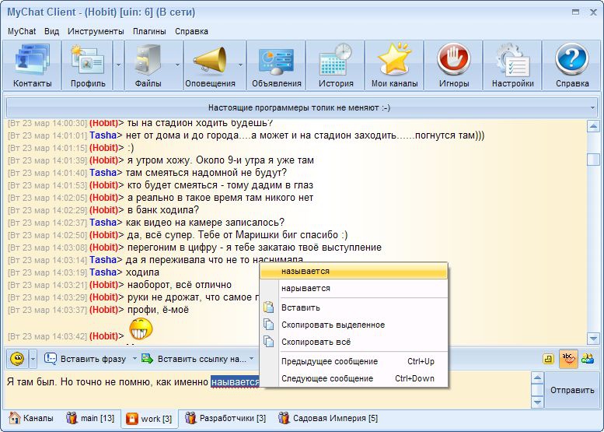Click the users group icon above Отправить
The width and height of the screenshot is (604, 432).
[588, 359]
